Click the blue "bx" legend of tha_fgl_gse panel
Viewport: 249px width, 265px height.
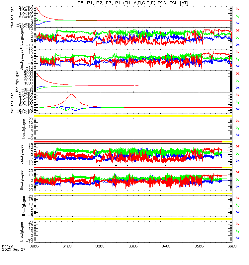[x=238, y=135]
